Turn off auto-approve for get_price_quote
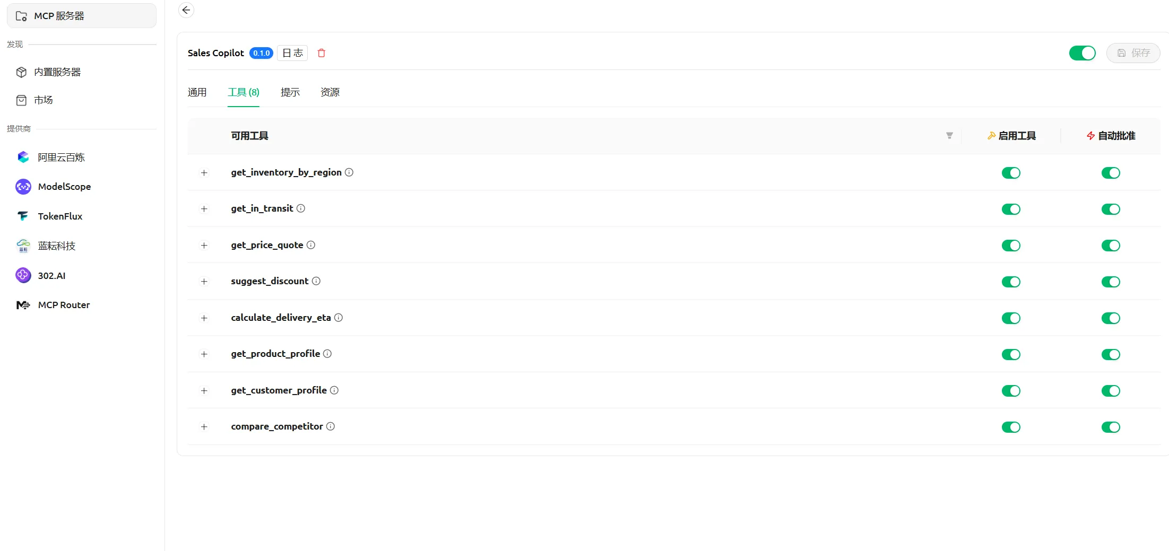Viewport: 1169px width, 551px height. click(1111, 246)
